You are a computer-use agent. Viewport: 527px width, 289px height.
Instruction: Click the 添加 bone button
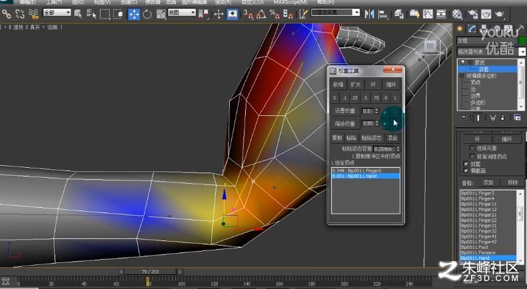[488, 182]
